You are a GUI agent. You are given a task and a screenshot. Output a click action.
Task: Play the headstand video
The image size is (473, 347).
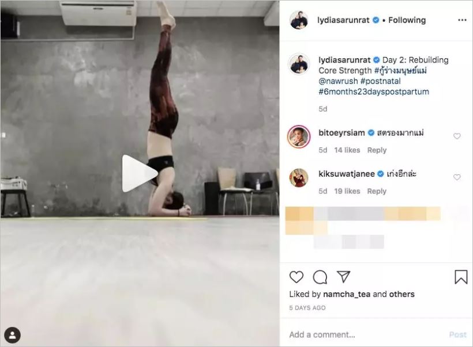[x=140, y=173]
